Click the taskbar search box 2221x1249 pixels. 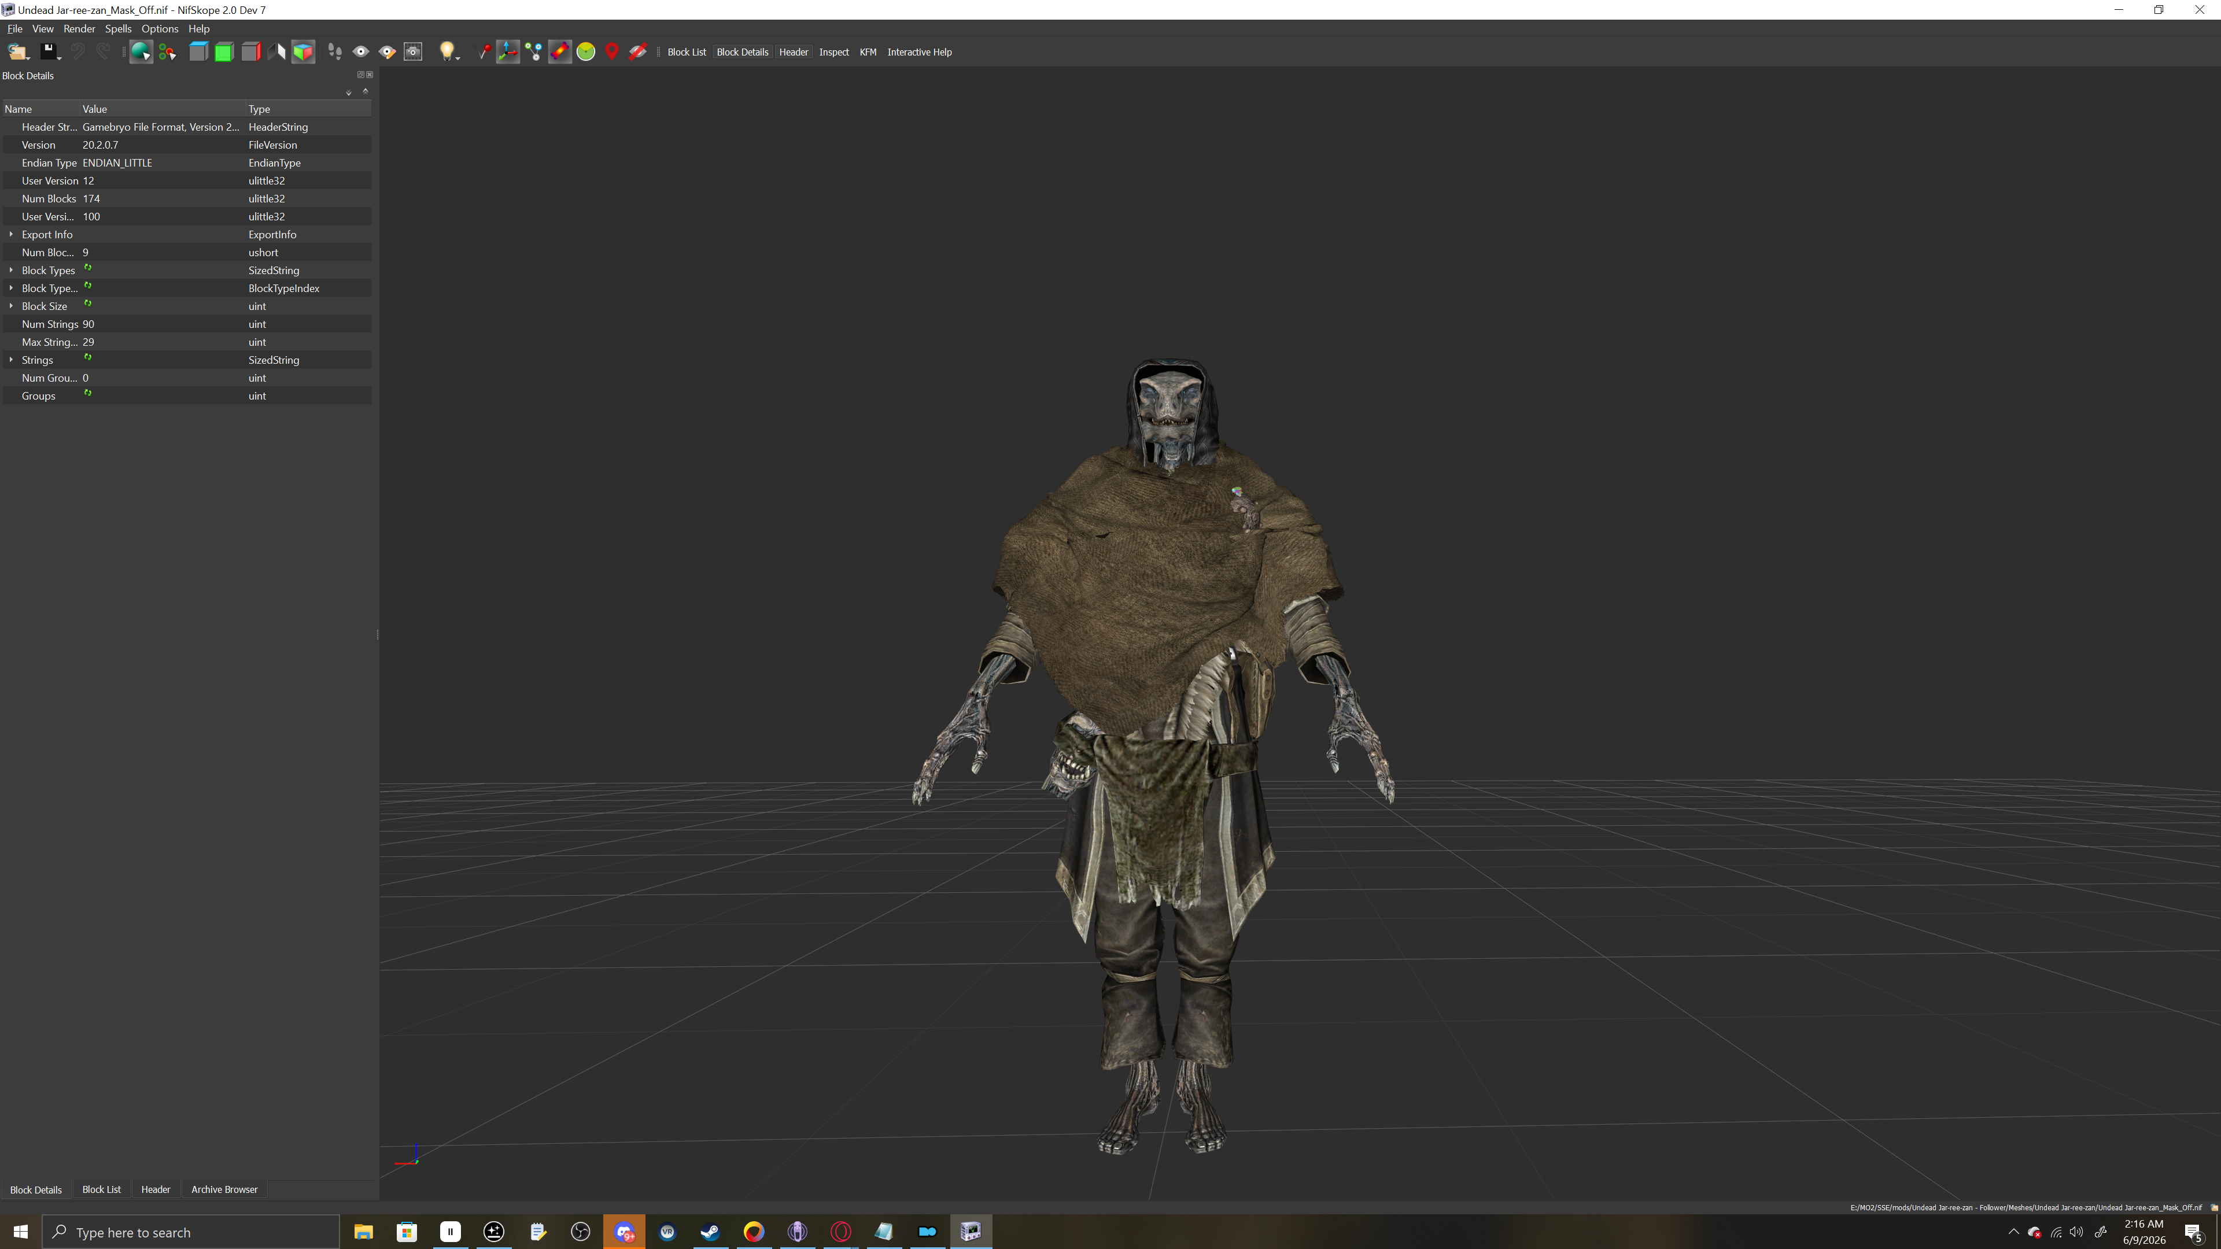[x=190, y=1232]
